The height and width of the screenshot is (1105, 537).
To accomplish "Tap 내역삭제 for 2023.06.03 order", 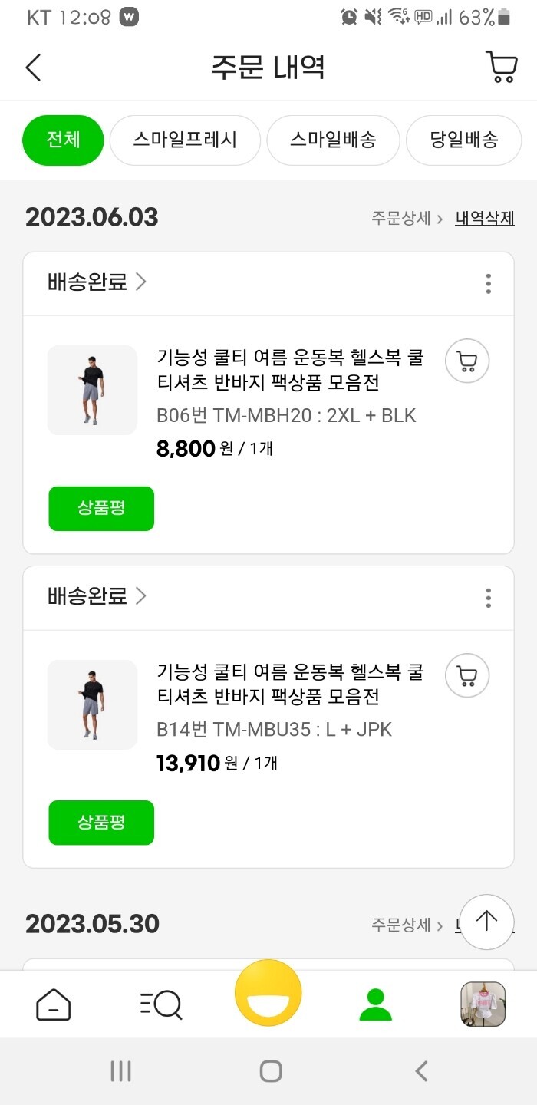I will [484, 218].
